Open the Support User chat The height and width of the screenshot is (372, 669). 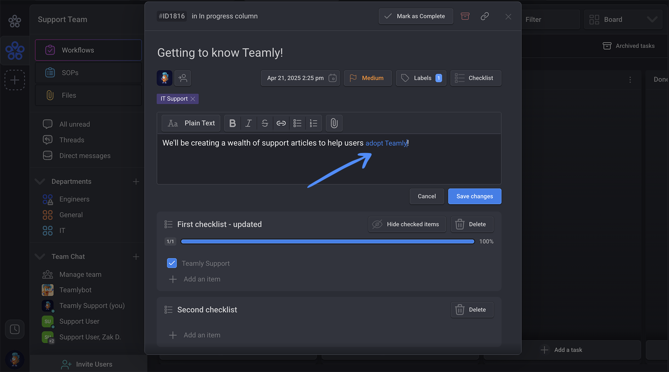point(79,321)
